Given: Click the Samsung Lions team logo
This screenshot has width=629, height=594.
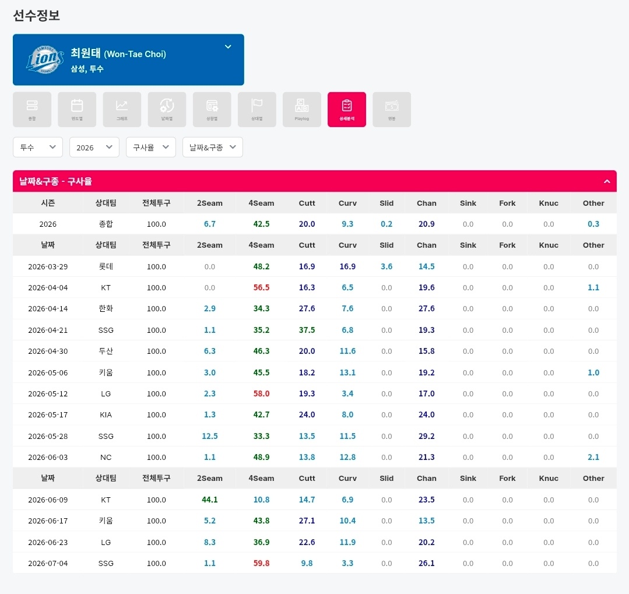Looking at the screenshot, I should [x=45, y=60].
